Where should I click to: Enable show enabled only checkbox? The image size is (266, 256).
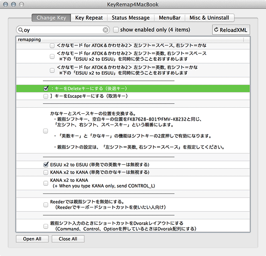pos(116,30)
